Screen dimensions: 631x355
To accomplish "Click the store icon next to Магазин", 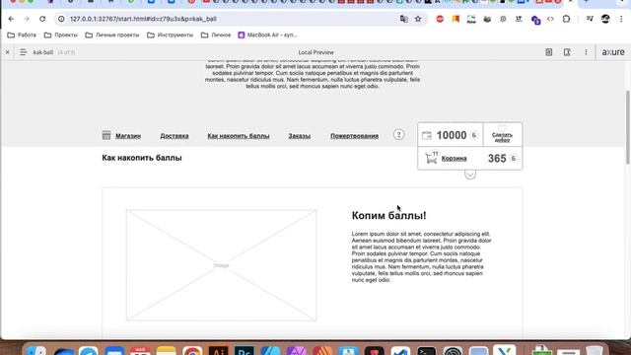I will click(106, 135).
